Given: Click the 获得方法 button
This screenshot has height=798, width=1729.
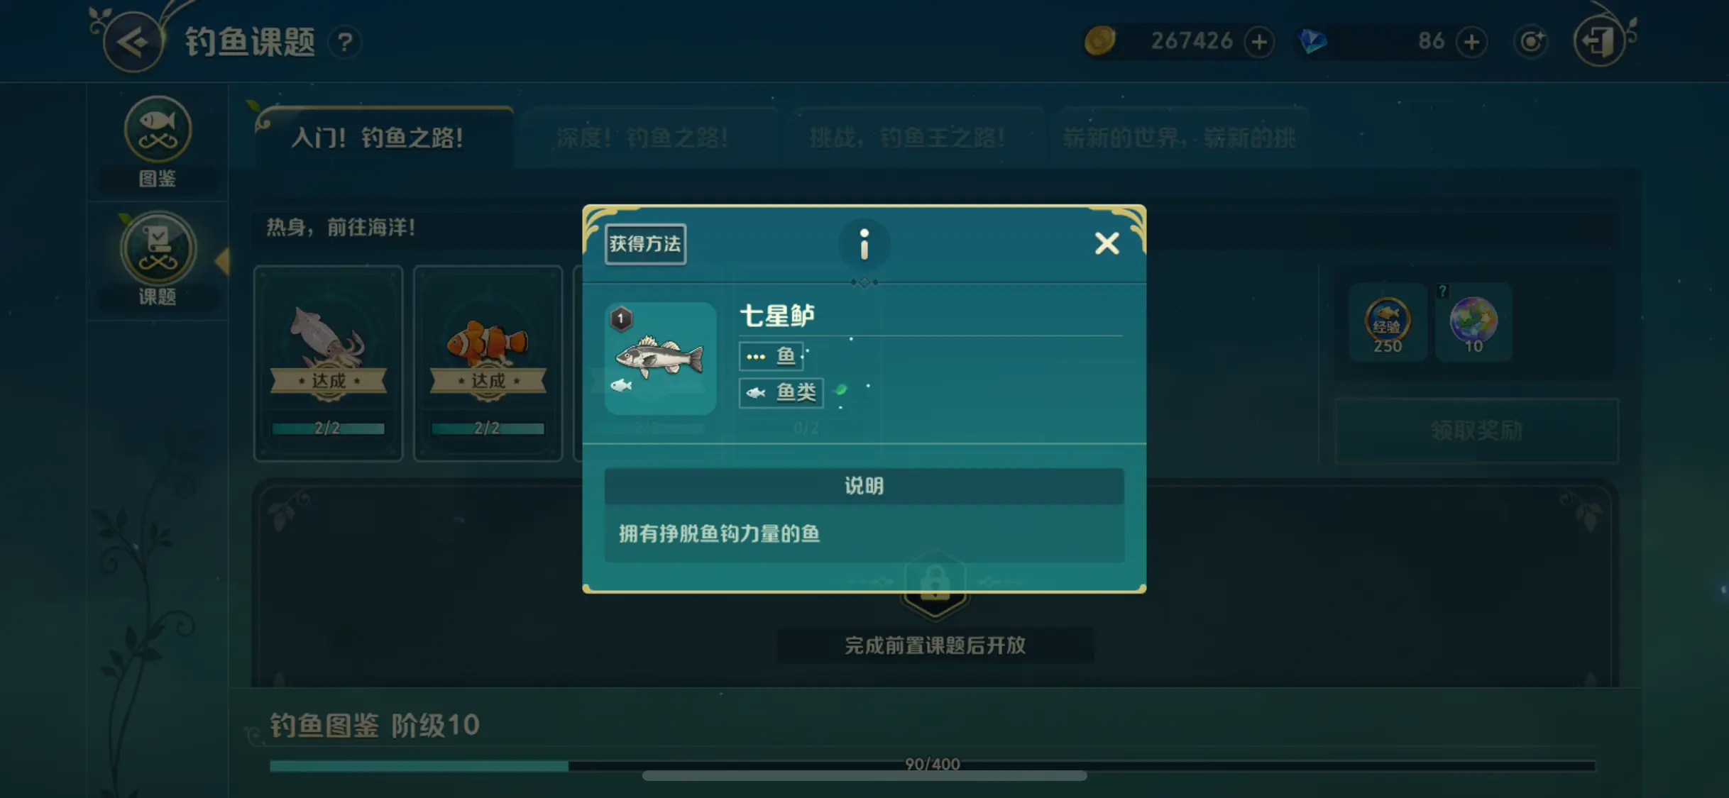Looking at the screenshot, I should (x=645, y=244).
